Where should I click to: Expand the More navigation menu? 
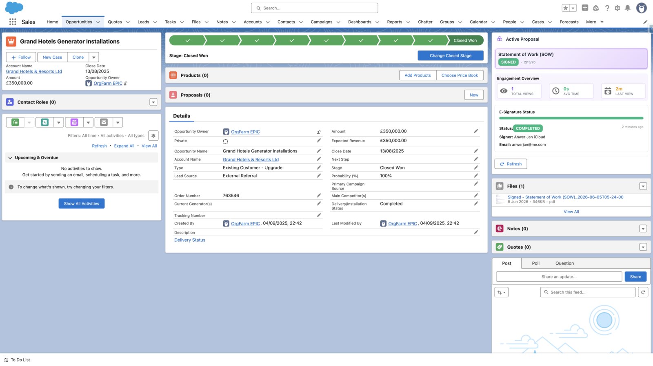(595, 22)
